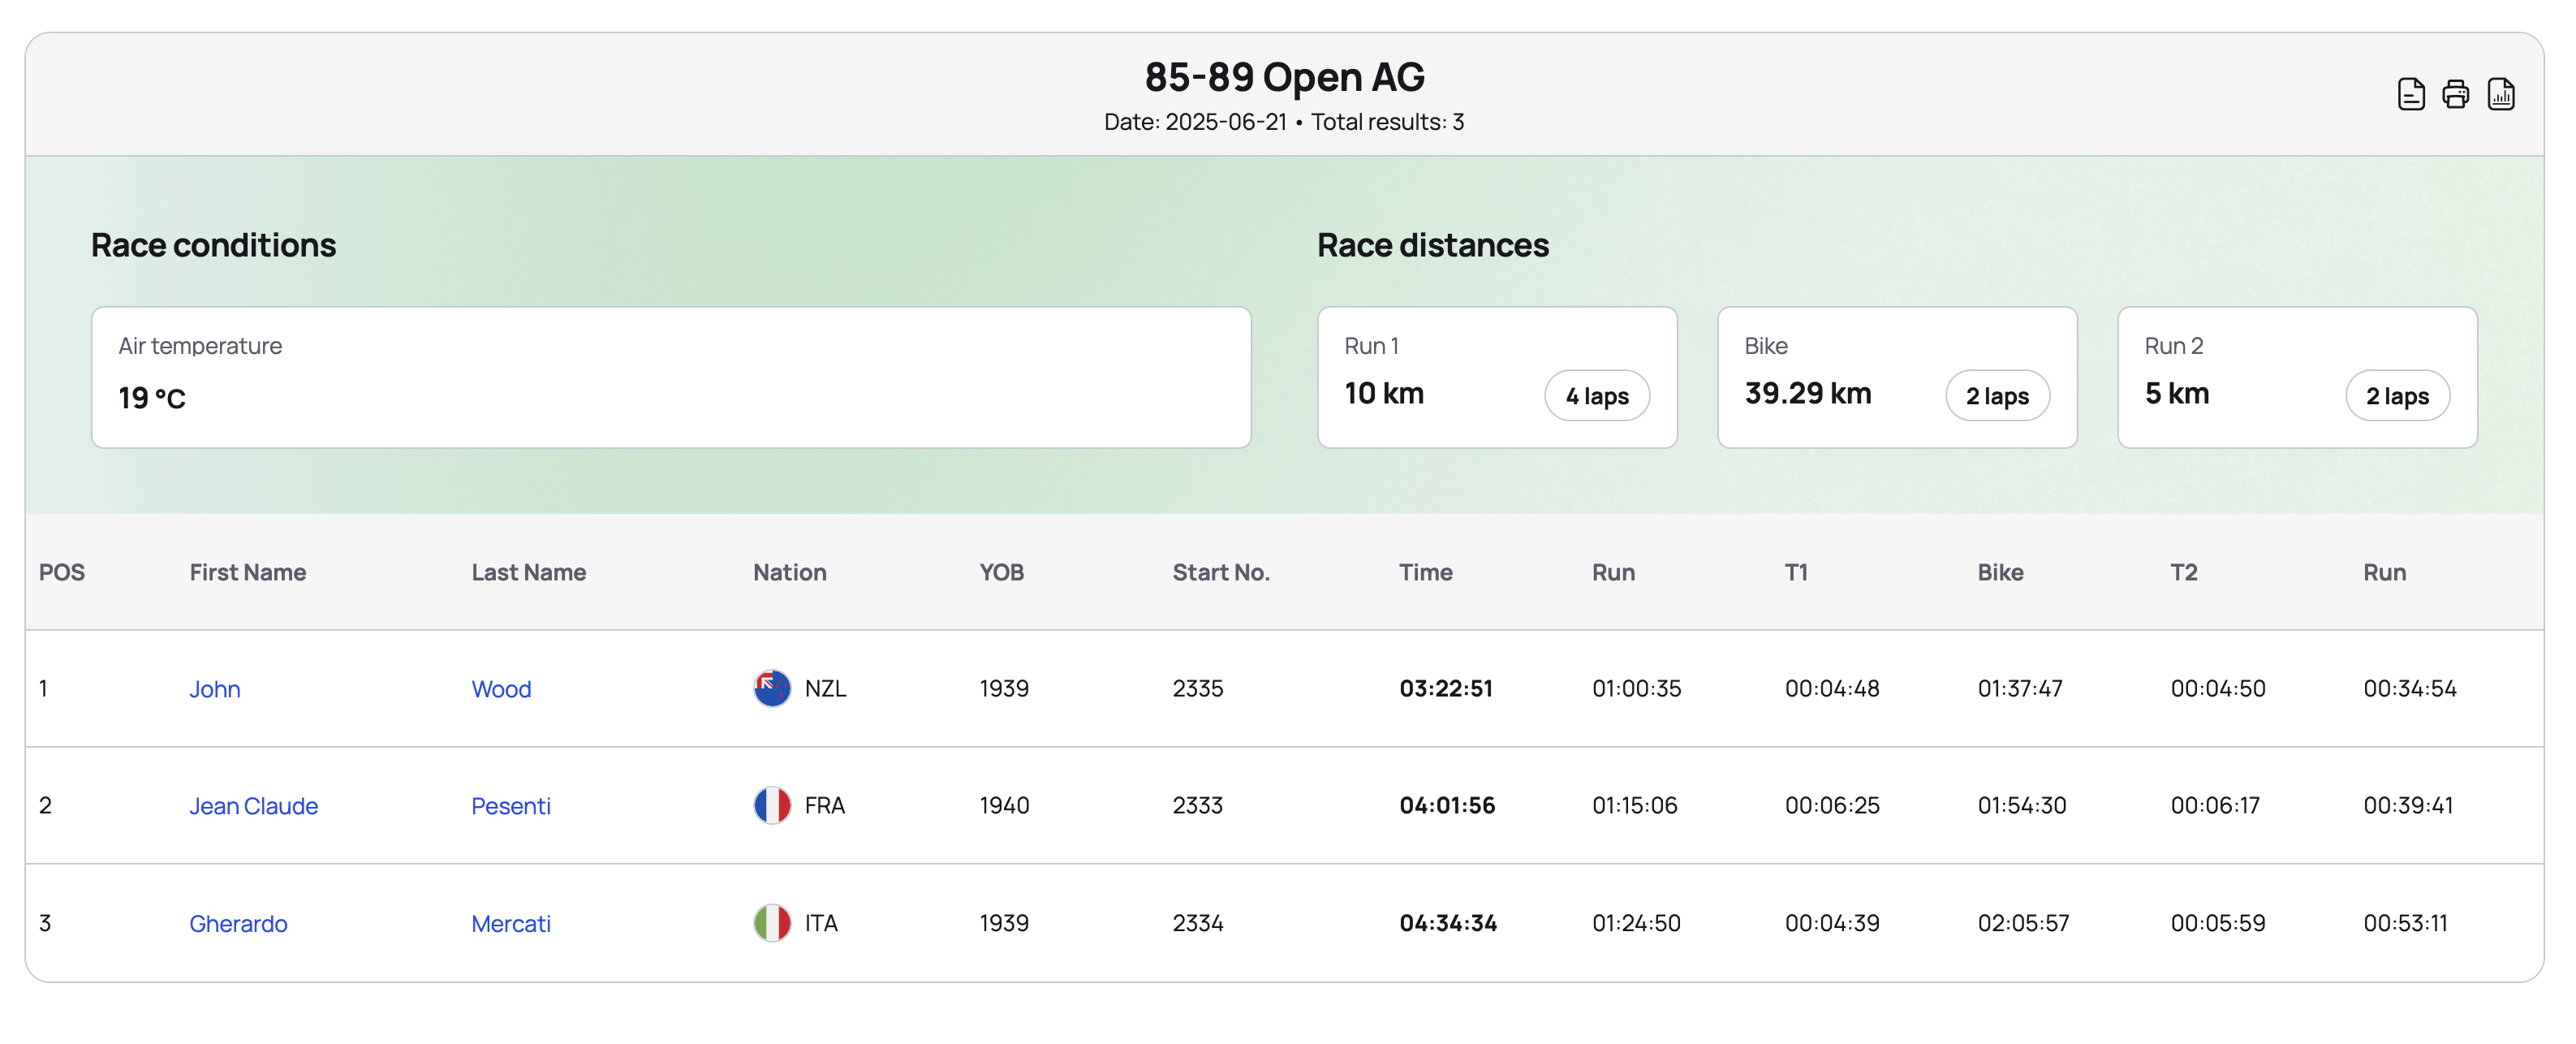This screenshot has width=2576, height=1044.
Task: Open Jean Claude's profile link
Action: (254, 806)
